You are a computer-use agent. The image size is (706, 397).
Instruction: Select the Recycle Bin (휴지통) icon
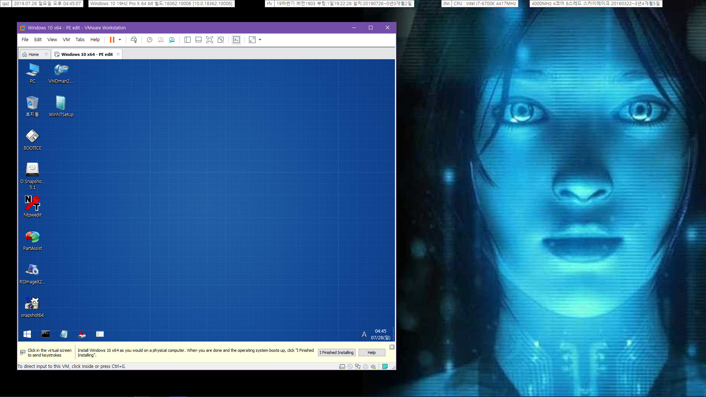tap(32, 107)
